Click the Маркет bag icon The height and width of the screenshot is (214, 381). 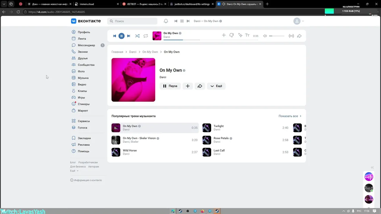[74, 111]
